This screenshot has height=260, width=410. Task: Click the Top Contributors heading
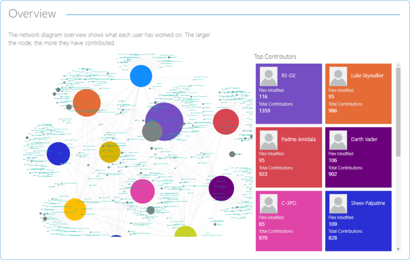(275, 57)
